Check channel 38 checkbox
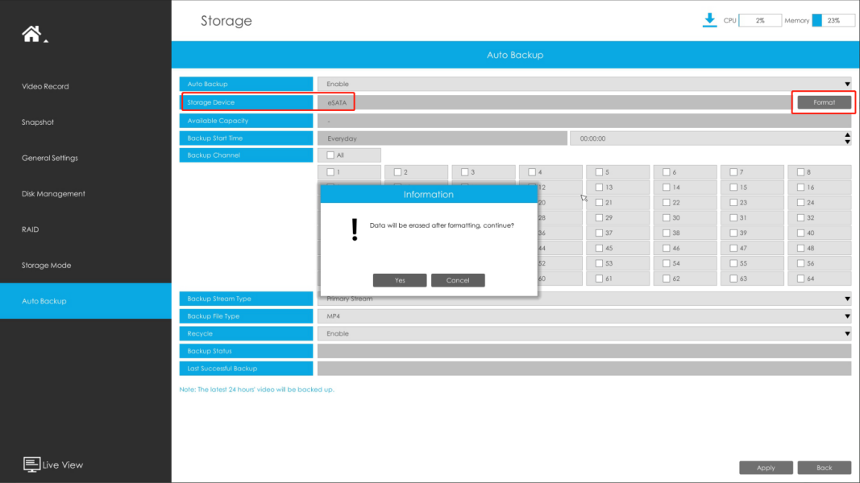Image resolution: width=860 pixels, height=483 pixels. [x=667, y=233]
